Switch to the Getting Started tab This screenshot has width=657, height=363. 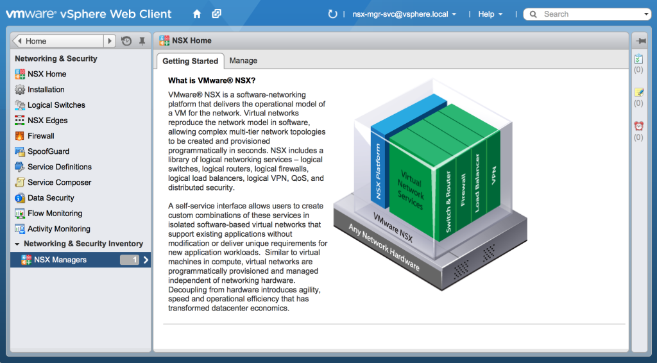[x=190, y=61]
